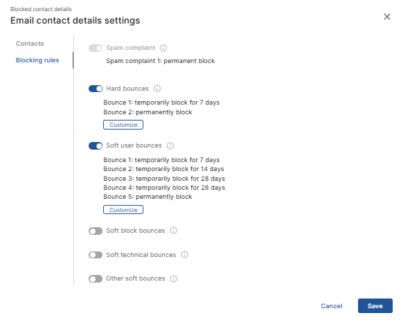
Task: Disable the Hard bounces toggle
Action: point(96,89)
